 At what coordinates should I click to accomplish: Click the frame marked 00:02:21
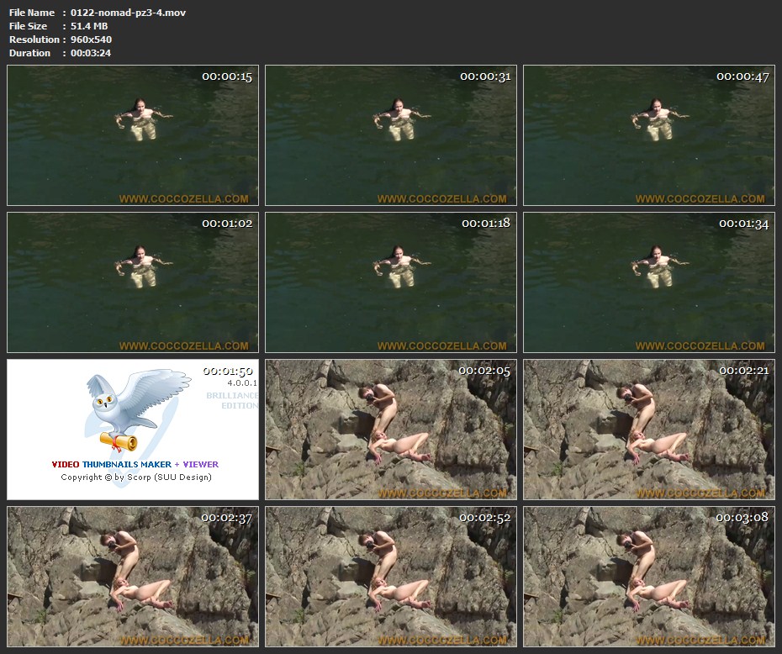pyautogui.click(x=649, y=430)
